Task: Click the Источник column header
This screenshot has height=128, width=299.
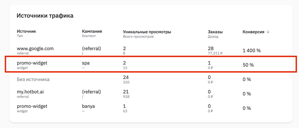Action: coord(27,32)
